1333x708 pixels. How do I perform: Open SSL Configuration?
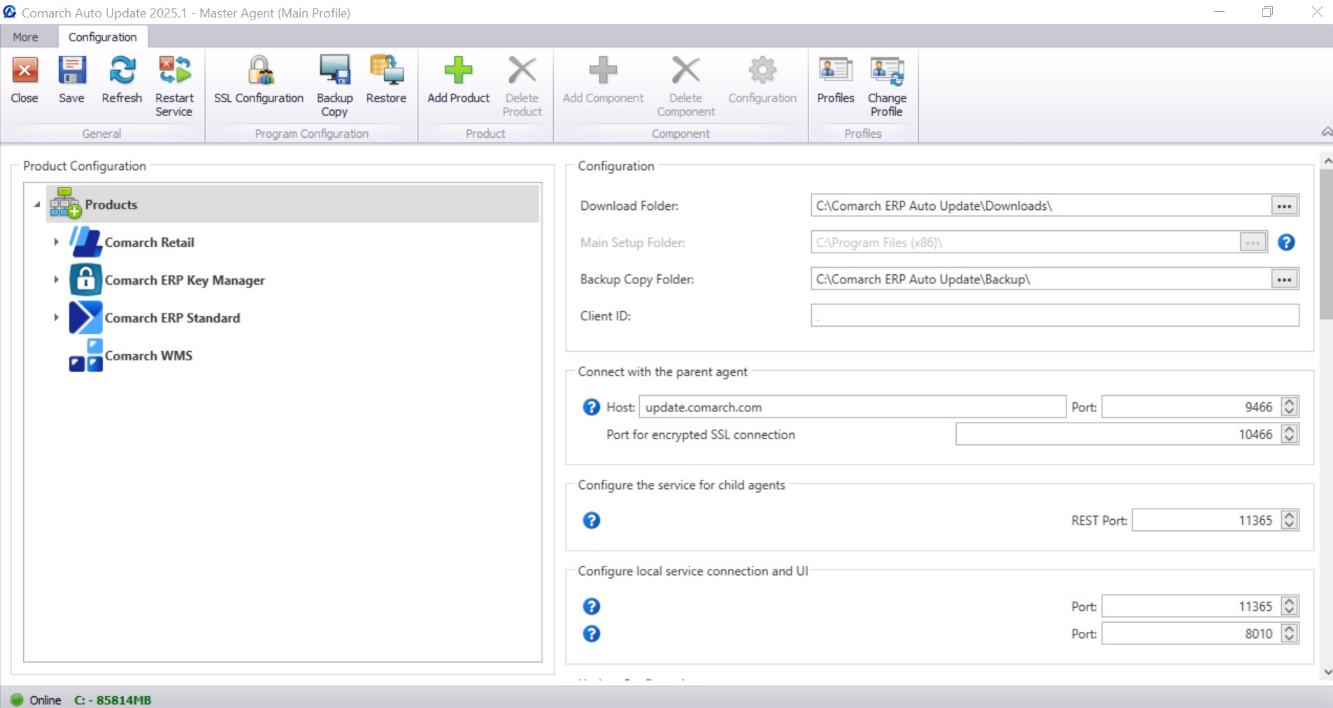[x=259, y=71]
